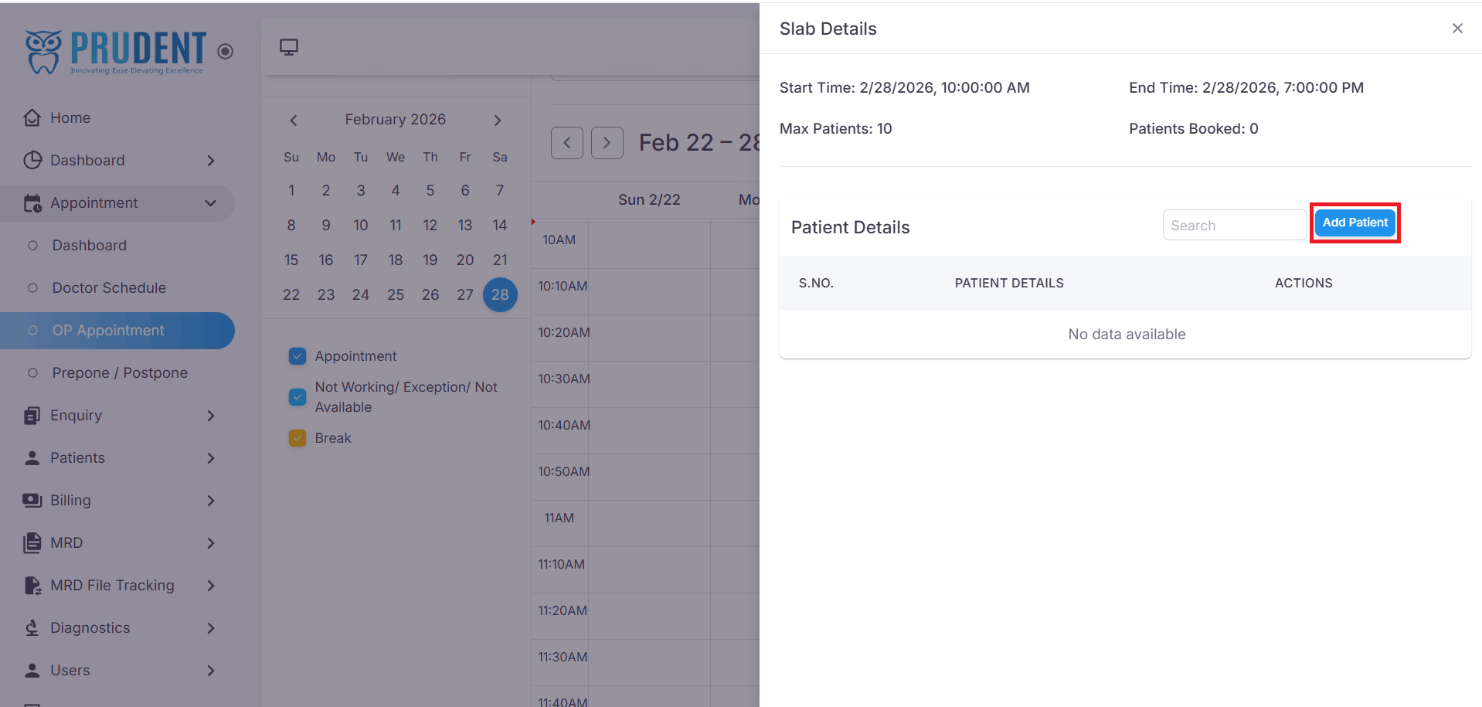Click the MRD File Tracking icon
Image resolution: width=1482 pixels, height=707 pixels.
click(32, 586)
